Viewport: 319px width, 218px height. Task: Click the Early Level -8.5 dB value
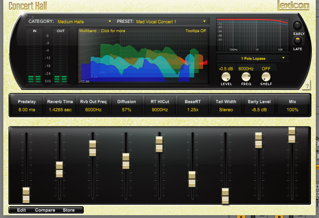[x=259, y=110]
